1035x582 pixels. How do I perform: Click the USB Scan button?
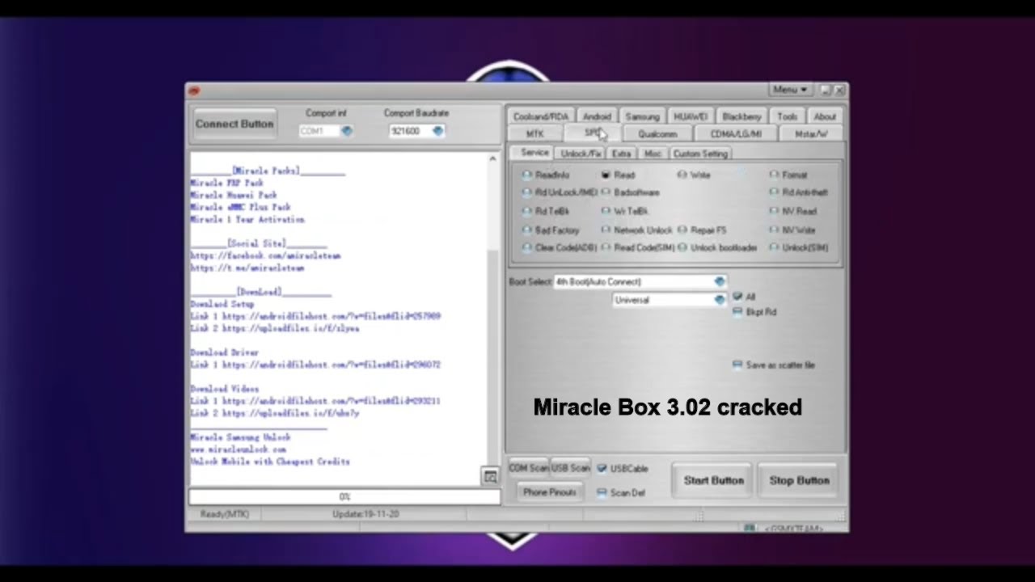(x=571, y=468)
